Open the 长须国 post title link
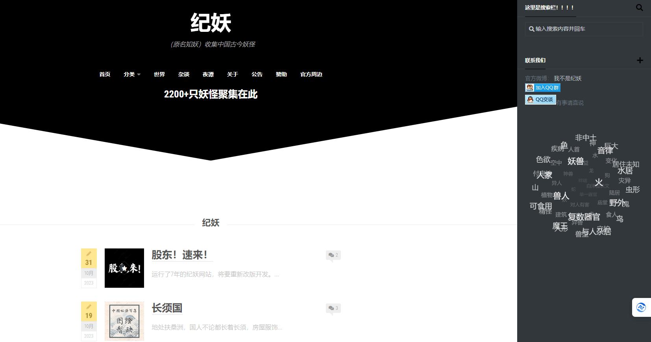Image resolution: width=651 pixels, height=342 pixels. coord(167,308)
